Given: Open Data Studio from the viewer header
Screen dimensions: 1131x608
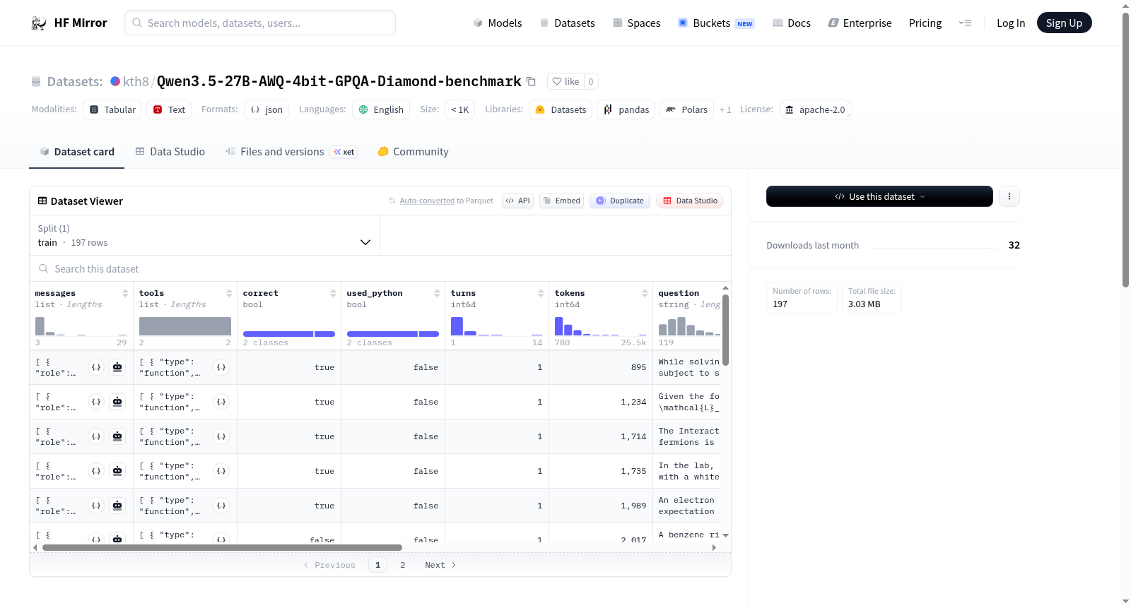Looking at the screenshot, I should tap(690, 201).
